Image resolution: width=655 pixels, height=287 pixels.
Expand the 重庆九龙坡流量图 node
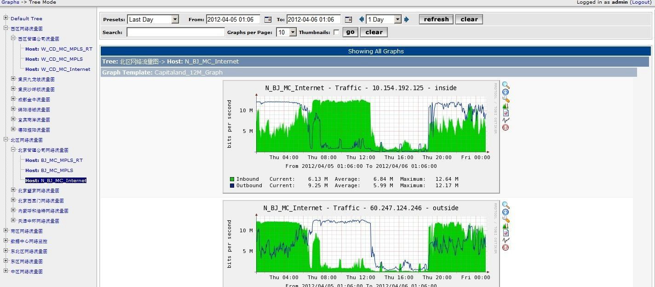13,79
